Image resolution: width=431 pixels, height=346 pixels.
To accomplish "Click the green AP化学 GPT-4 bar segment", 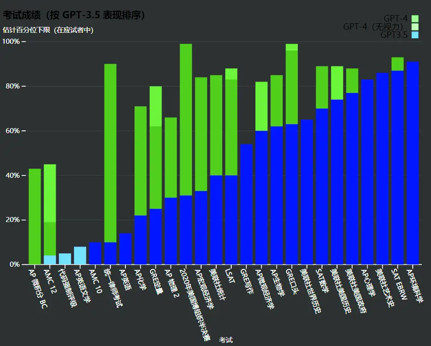I will point(140,161).
